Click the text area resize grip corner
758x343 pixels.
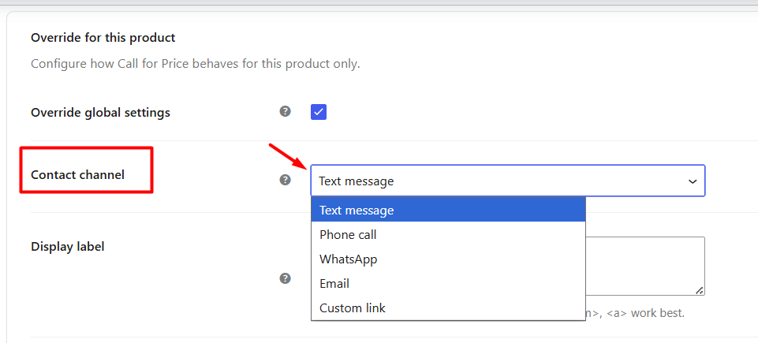click(700, 290)
